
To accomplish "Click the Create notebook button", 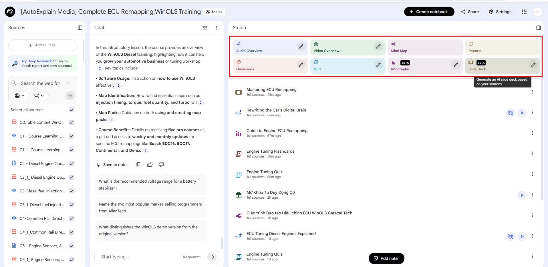I will [429, 12].
